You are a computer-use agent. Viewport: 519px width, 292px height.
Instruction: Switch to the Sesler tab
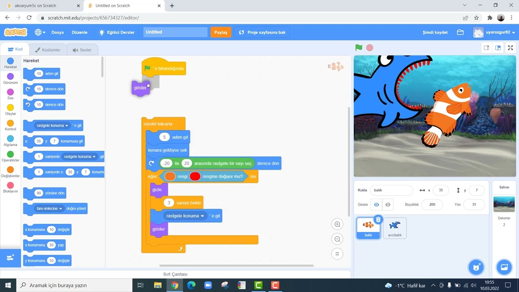(82, 50)
